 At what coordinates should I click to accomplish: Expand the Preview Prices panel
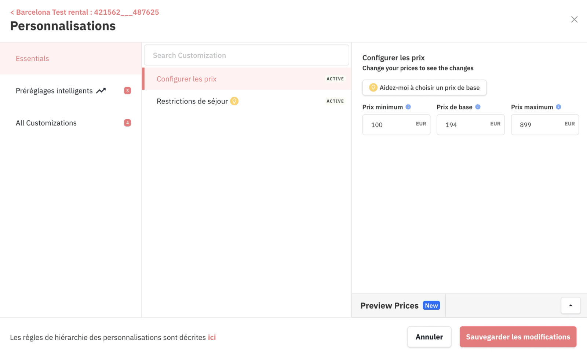[x=570, y=305]
